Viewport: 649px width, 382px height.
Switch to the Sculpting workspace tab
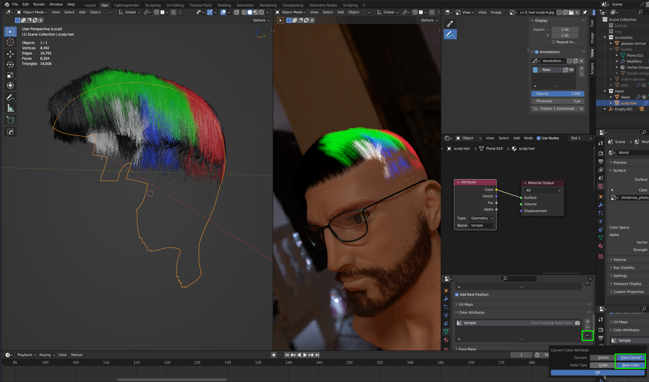point(153,5)
